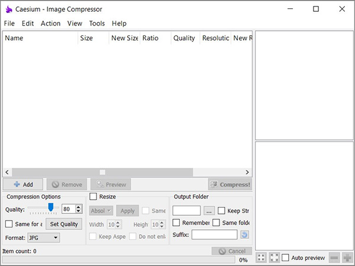Click the suffix reset arrow icon
Image resolution: width=355 pixels, height=266 pixels.
244,235
